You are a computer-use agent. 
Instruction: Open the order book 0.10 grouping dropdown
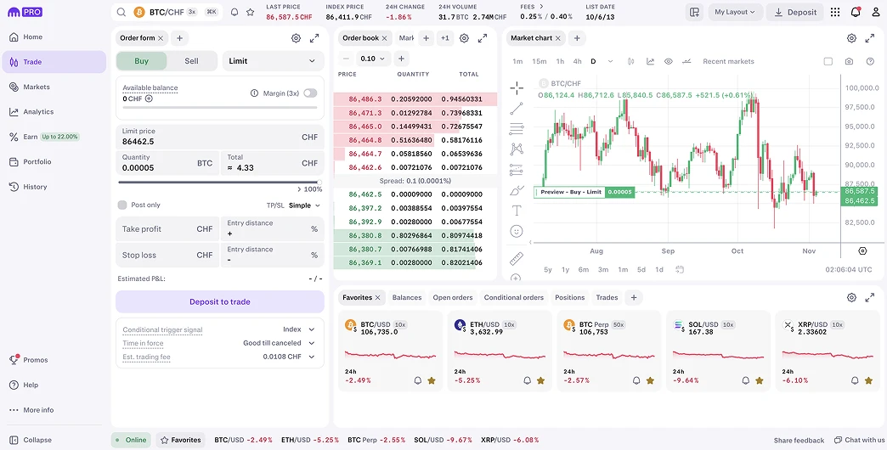click(375, 59)
